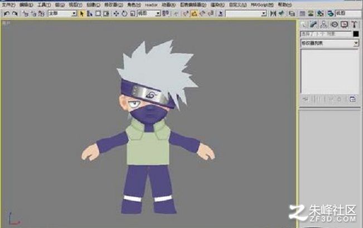This screenshot has width=363, height=228.
Task: Click the Configure Modifier Sets icon
Action: [x=352, y=99]
